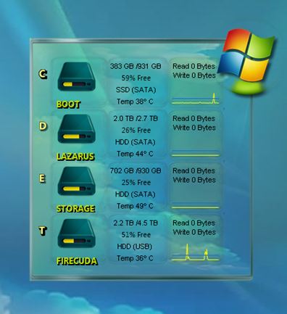Click the T drive FIRECUDA disk icon
287x314 pixels.
tap(76, 234)
